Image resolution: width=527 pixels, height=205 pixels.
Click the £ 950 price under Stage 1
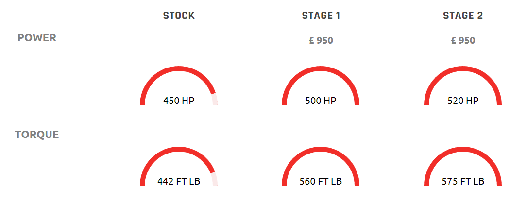pyautogui.click(x=321, y=41)
